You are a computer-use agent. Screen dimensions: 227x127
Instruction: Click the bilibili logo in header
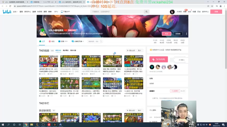pos(7,12)
